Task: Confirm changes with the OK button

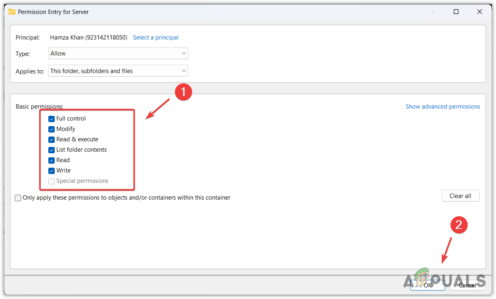Action: pyautogui.click(x=427, y=285)
